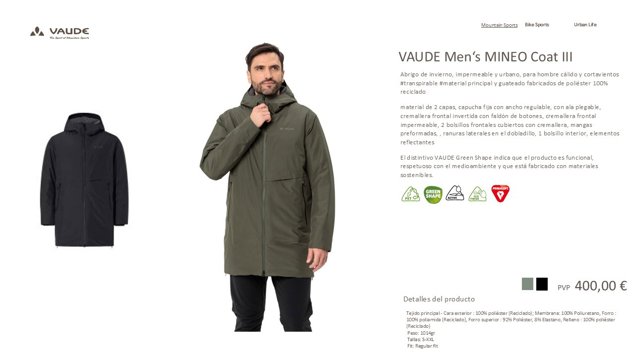This screenshot has height=357, width=635.
Task: Click the 400,00 € price
Action: coord(601,286)
